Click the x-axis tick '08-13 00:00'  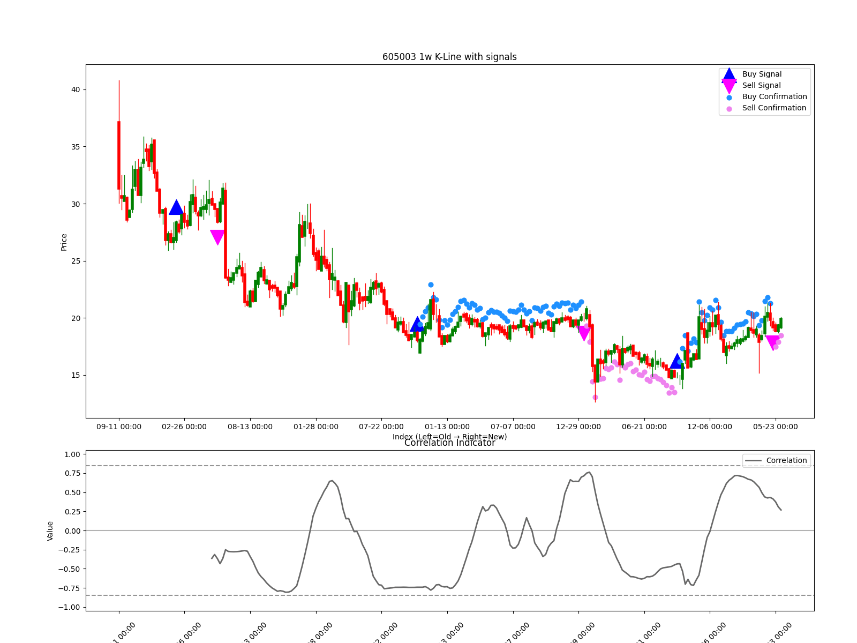pos(250,427)
